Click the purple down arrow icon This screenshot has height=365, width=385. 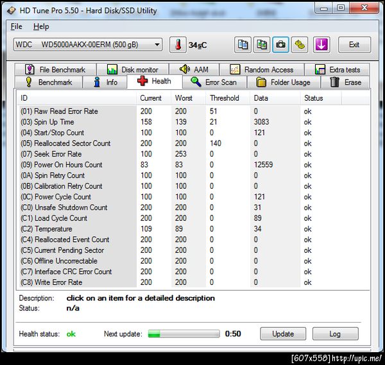click(x=321, y=45)
